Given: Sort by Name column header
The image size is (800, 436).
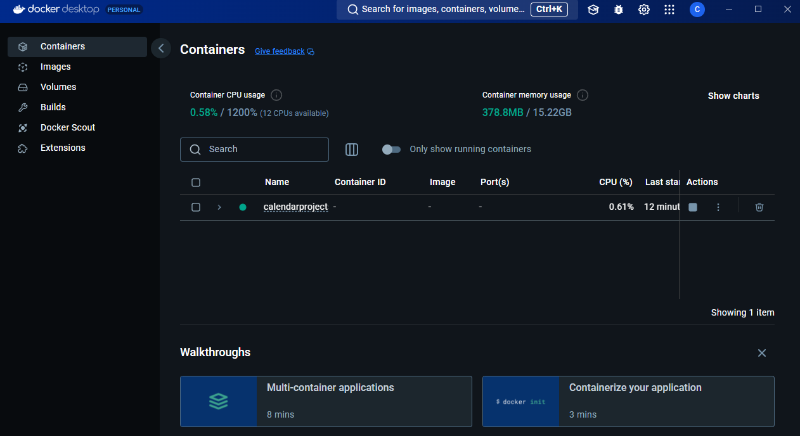Looking at the screenshot, I should [x=277, y=182].
